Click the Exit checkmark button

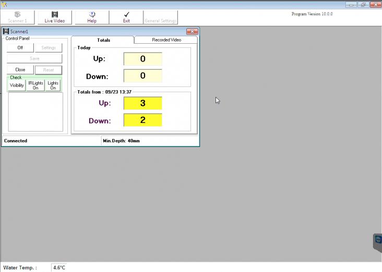[126, 17]
